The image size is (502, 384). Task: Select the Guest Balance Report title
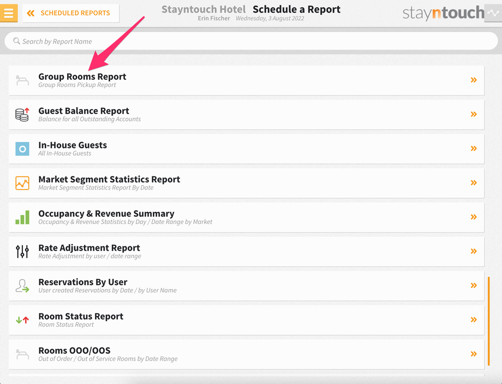[83, 111]
